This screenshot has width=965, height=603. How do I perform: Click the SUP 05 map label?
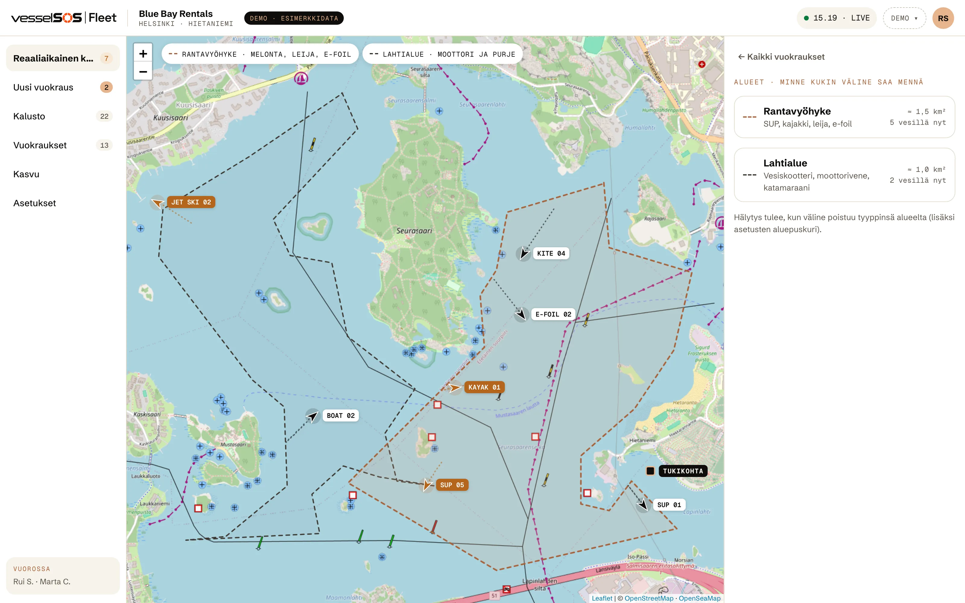452,485
